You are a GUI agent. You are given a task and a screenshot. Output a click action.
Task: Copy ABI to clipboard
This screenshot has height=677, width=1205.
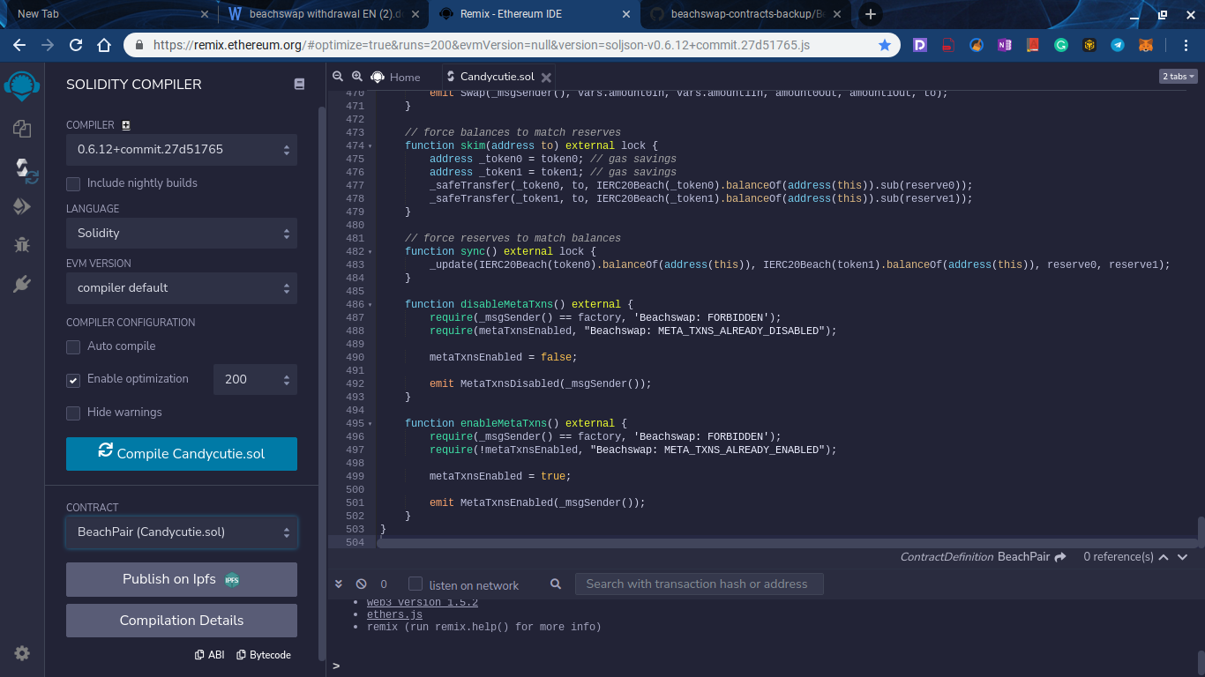pos(209,655)
